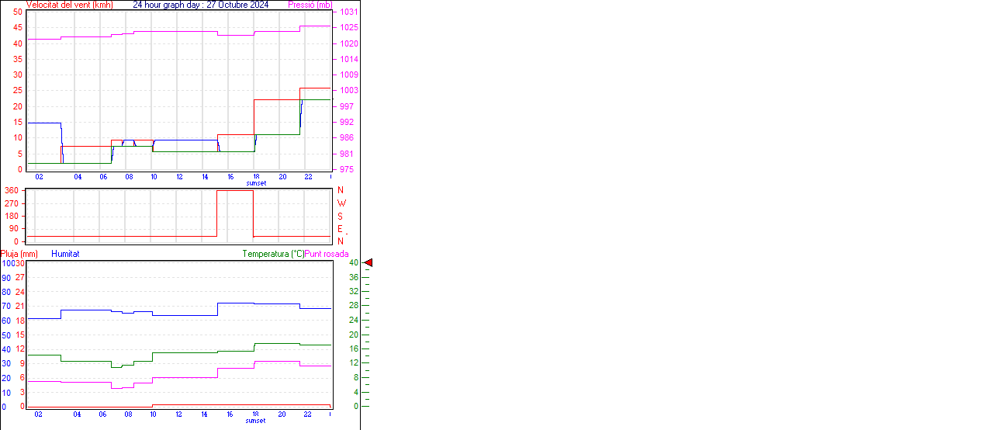Click the 'sunset' label under the bottom graph

(256, 421)
